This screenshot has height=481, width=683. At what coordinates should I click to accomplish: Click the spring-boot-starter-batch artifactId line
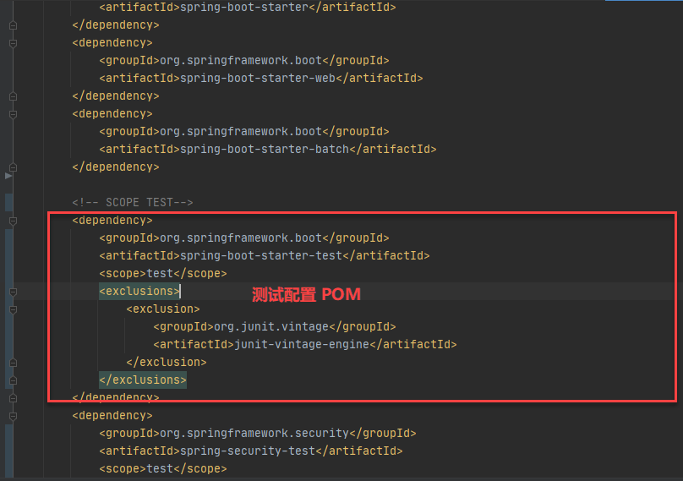pyautogui.click(x=267, y=149)
